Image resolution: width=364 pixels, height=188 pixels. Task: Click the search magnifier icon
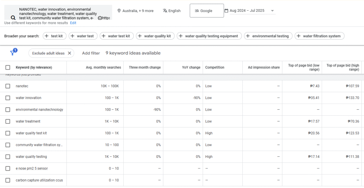(13, 18)
